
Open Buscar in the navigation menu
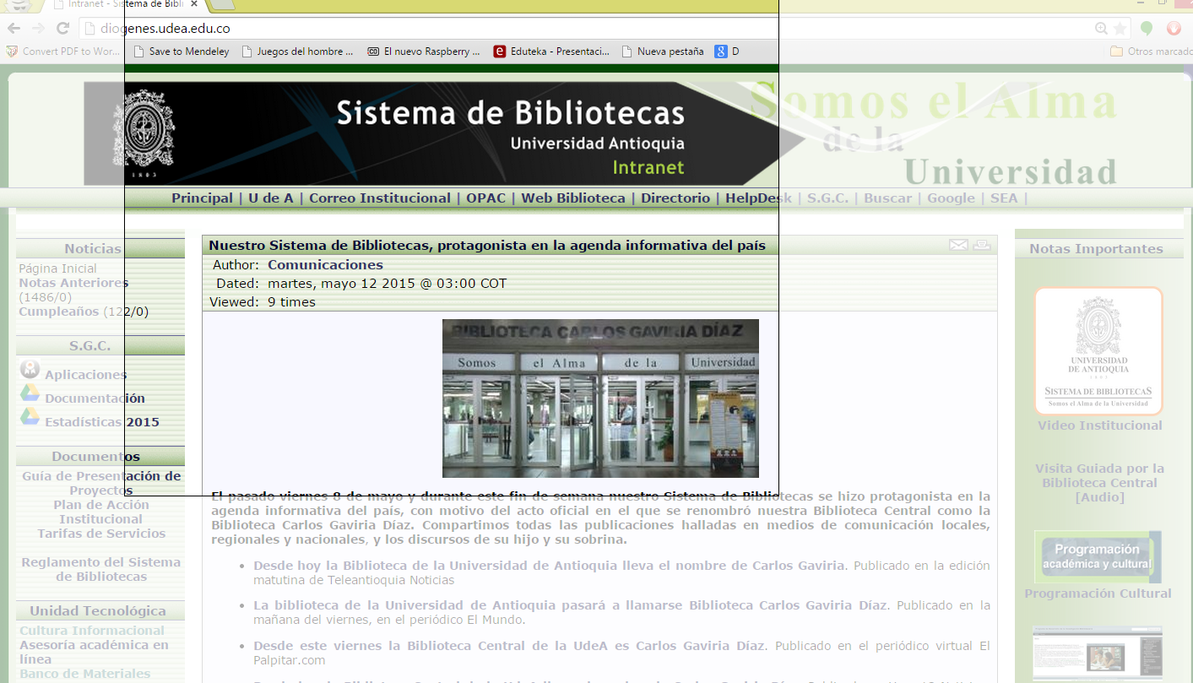coord(887,198)
